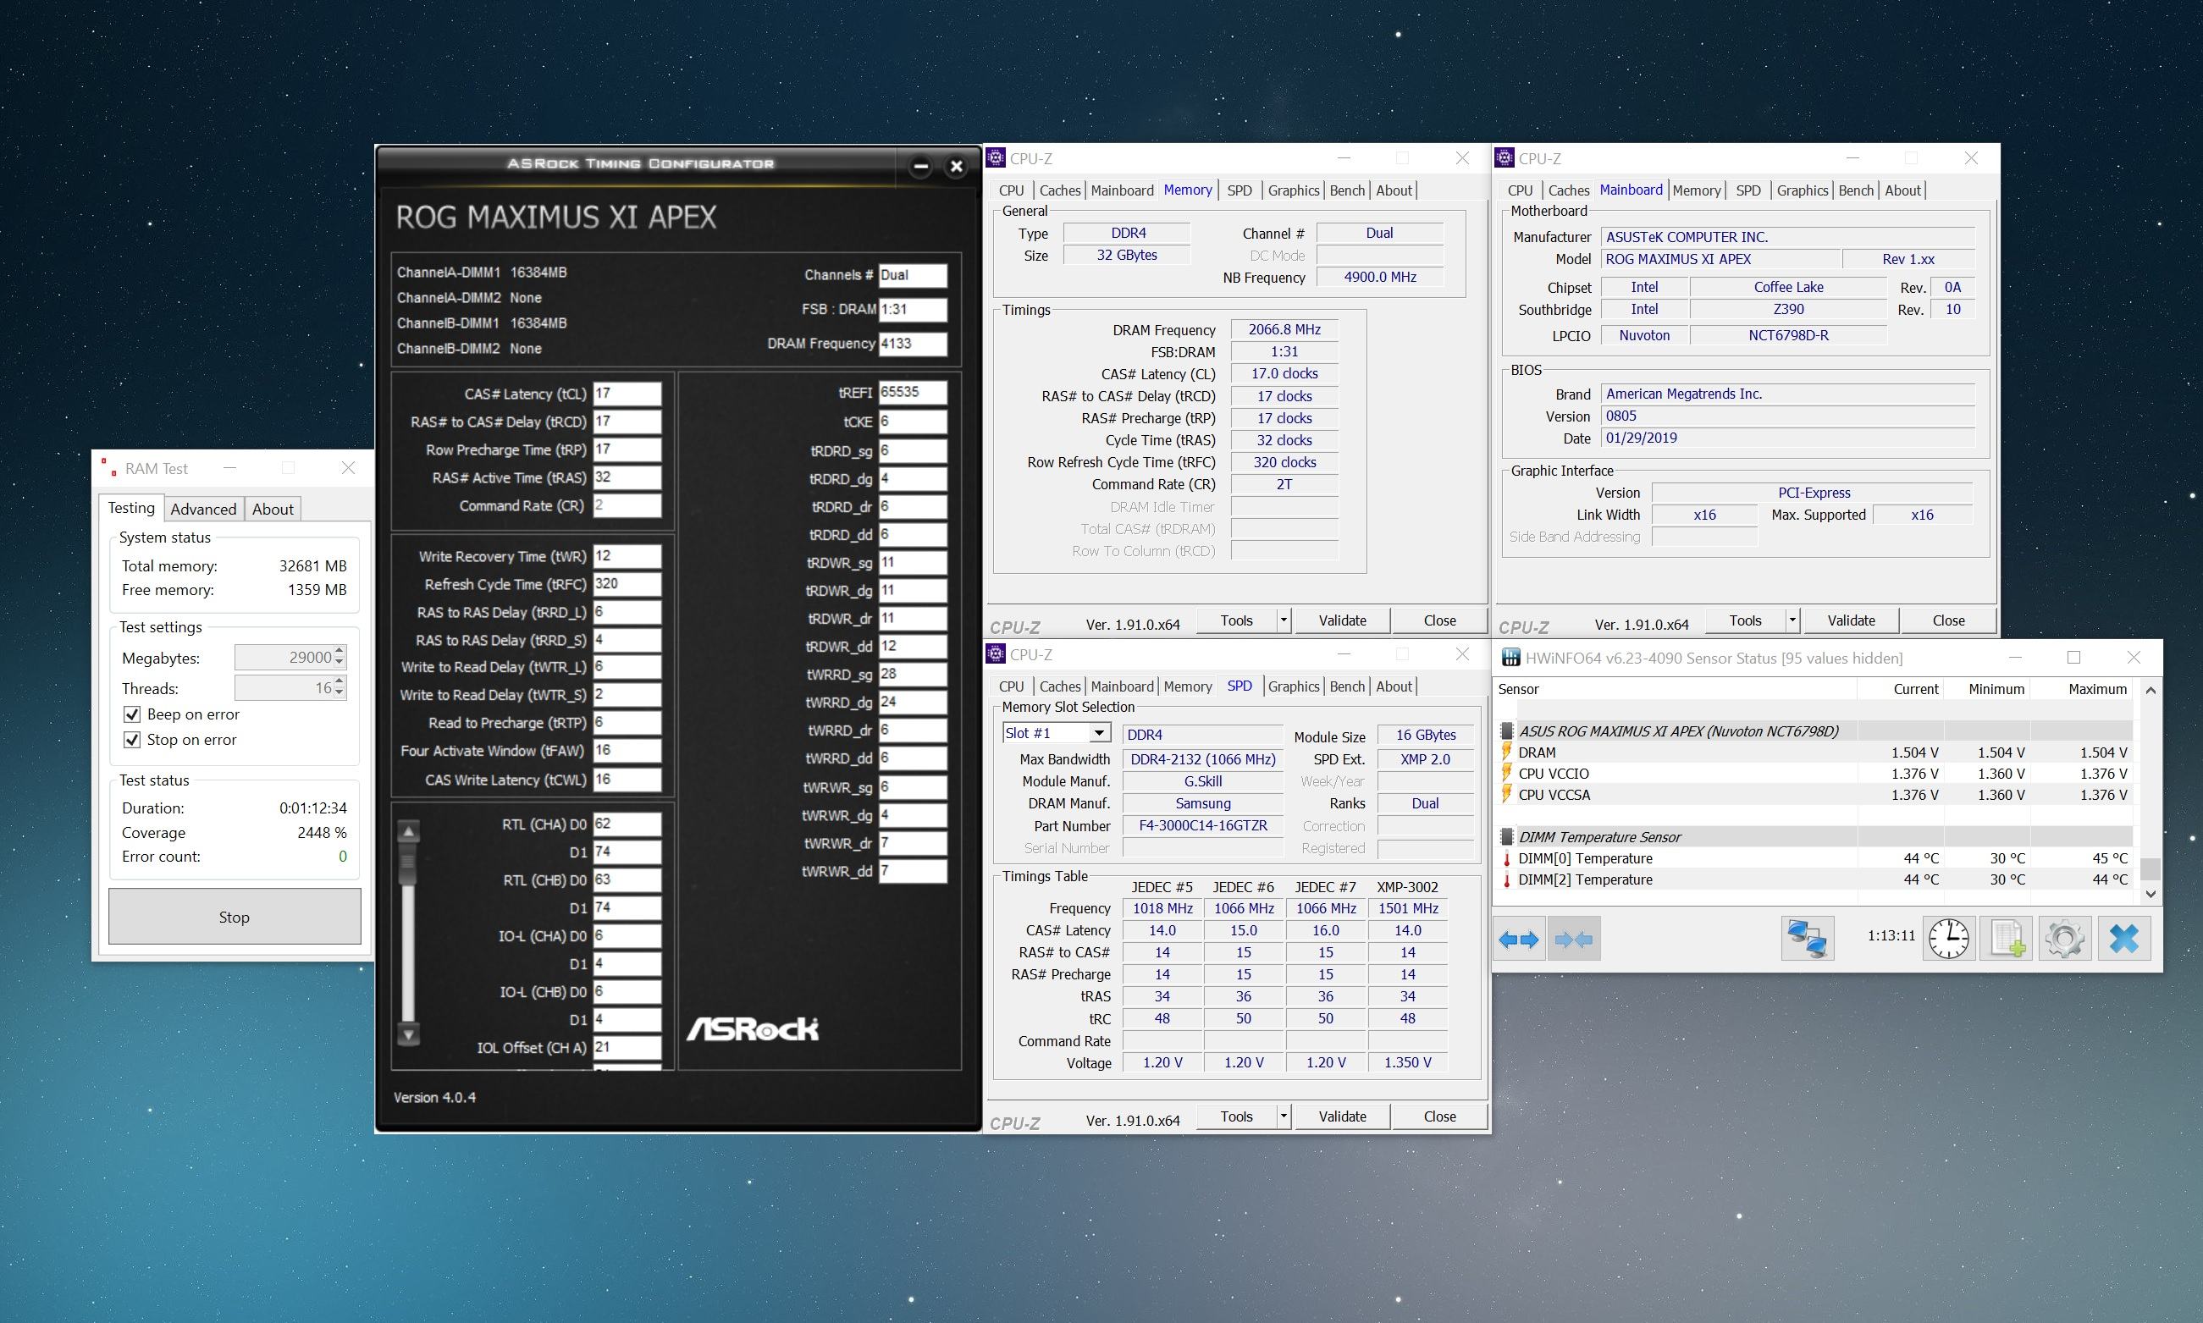2203x1323 pixels.
Task: Switch to About tab in RAM Test
Action: tap(273, 509)
